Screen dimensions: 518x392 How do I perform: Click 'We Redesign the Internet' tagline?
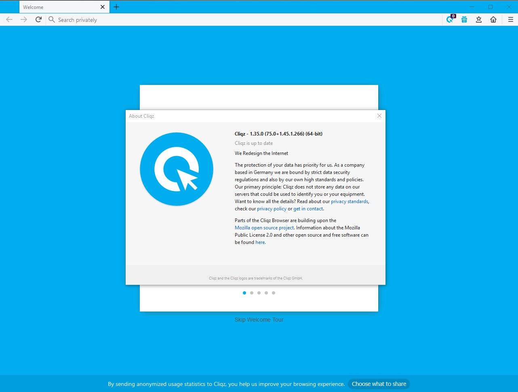tap(261, 153)
